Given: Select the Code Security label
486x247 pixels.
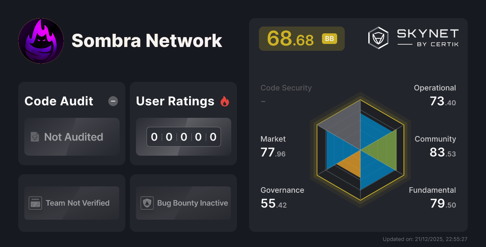Looking at the screenshot, I should [286, 88].
